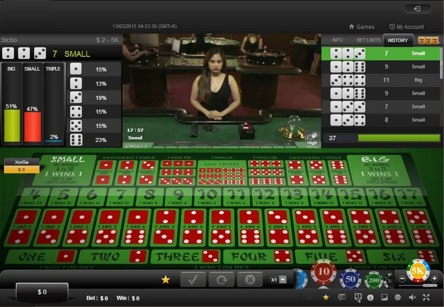The width and height of the screenshot is (444, 307).
Task: Expand the X1 multiplier dropdown
Action: coord(278,279)
